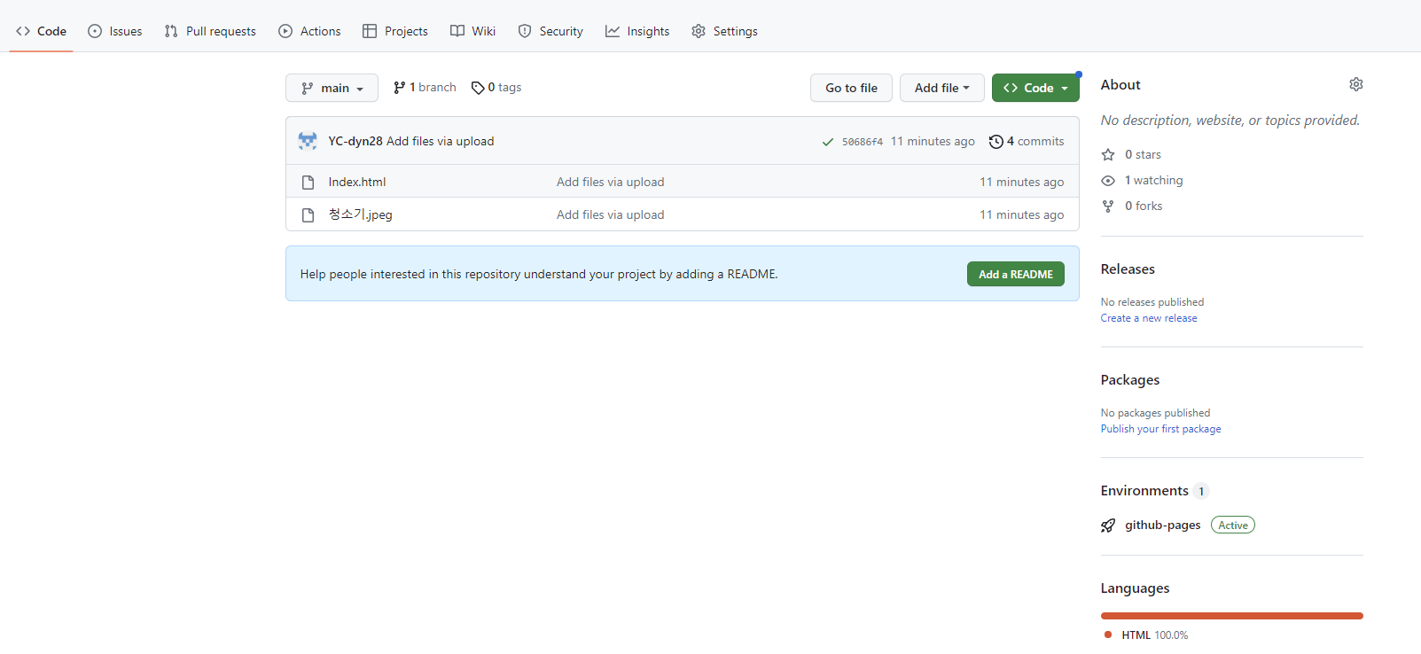The width and height of the screenshot is (1421, 654).
Task: Click the 'No releases published' text
Action: click(1152, 302)
